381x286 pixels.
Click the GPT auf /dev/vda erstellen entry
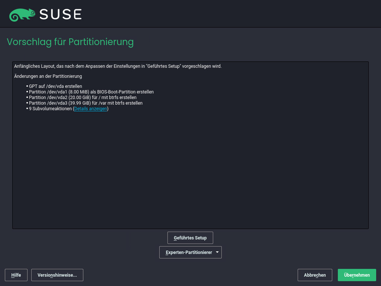[x=55, y=86]
